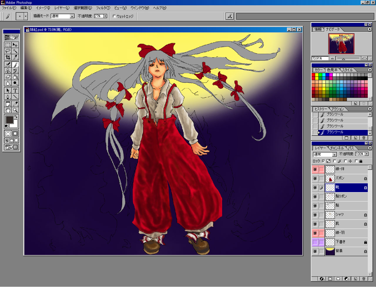Pick the Paint Bucket tool

pyautogui.click(x=15, y=77)
